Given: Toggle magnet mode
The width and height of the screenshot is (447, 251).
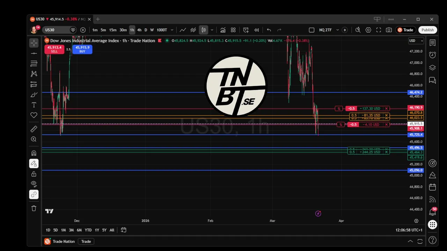Looking at the screenshot, I should tap(34, 153).
